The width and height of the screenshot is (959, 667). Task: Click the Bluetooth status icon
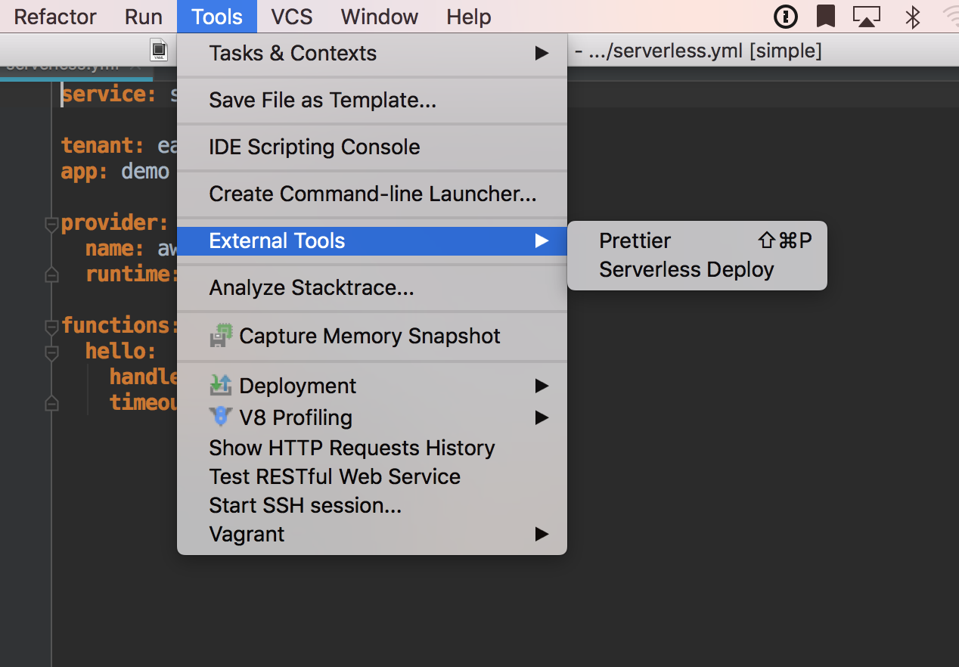(913, 16)
